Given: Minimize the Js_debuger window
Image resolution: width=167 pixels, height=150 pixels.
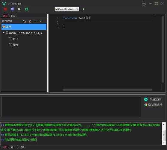Looking at the screenshot, I should (x=150, y=4).
